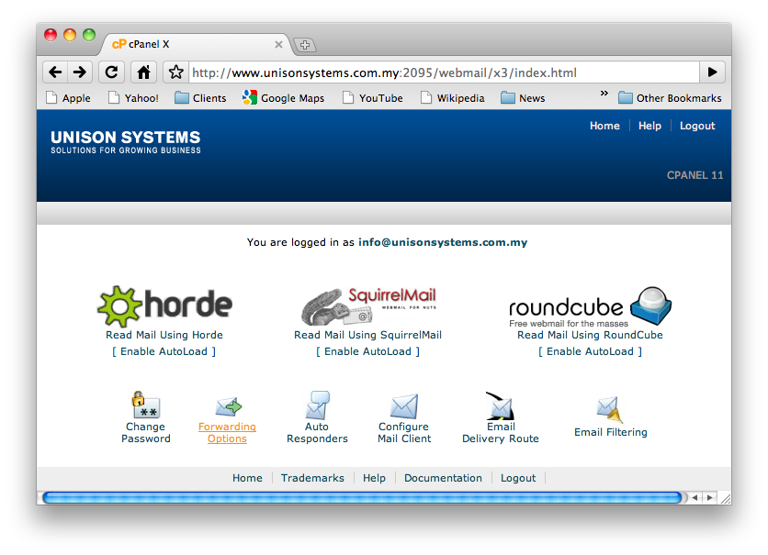Open the Other Bookmarks folder
768x555 pixels.
click(x=670, y=97)
